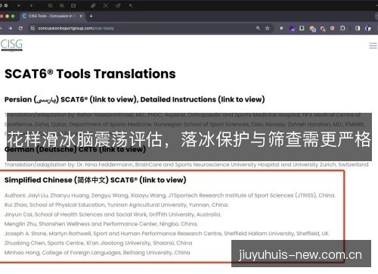The width and height of the screenshot is (378, 274).
Task: Click the shield extension icon in the toolbar
Action: click(x=281, y=28)
